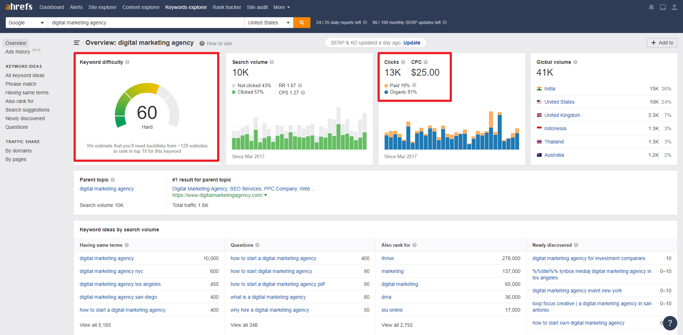Click help icon next to Global volume
The image size is (683, 335).
(x=575, y=62)
